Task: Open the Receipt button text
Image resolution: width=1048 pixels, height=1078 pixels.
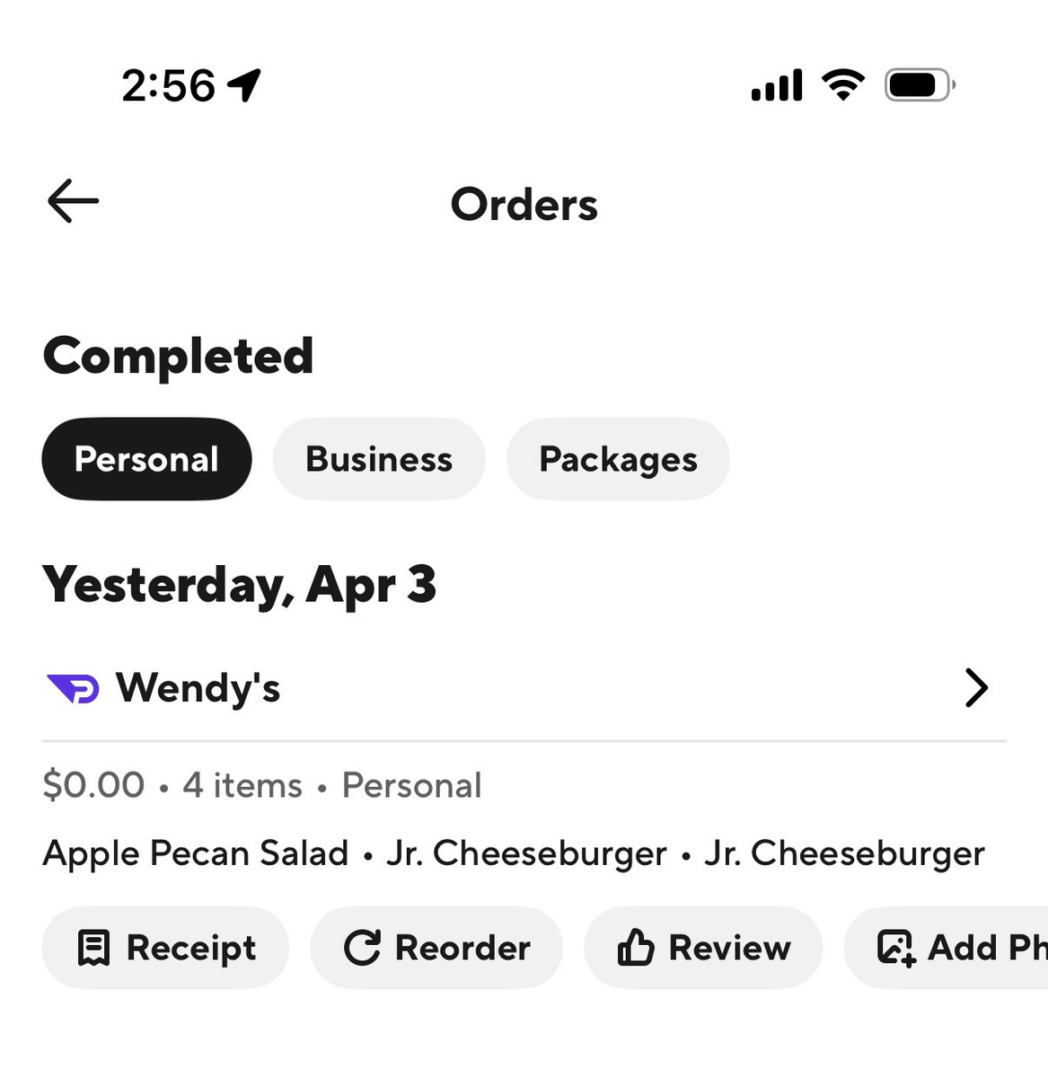Action: pos(190,948)
